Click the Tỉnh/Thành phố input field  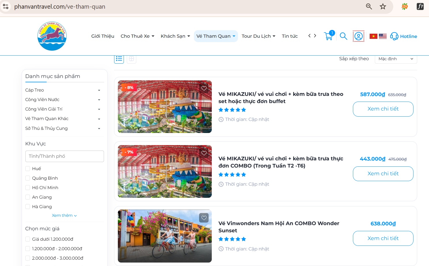pyautogui.click(x=64, y=156)
